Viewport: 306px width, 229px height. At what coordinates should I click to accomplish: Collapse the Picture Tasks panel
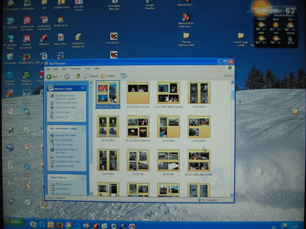click(x=83, y=89)
